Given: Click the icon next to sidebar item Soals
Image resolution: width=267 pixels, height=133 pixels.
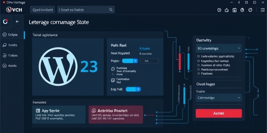Looking at the screenshot, I should coord(4,45).
